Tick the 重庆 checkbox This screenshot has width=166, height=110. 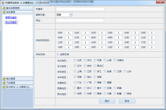[75, 88]
